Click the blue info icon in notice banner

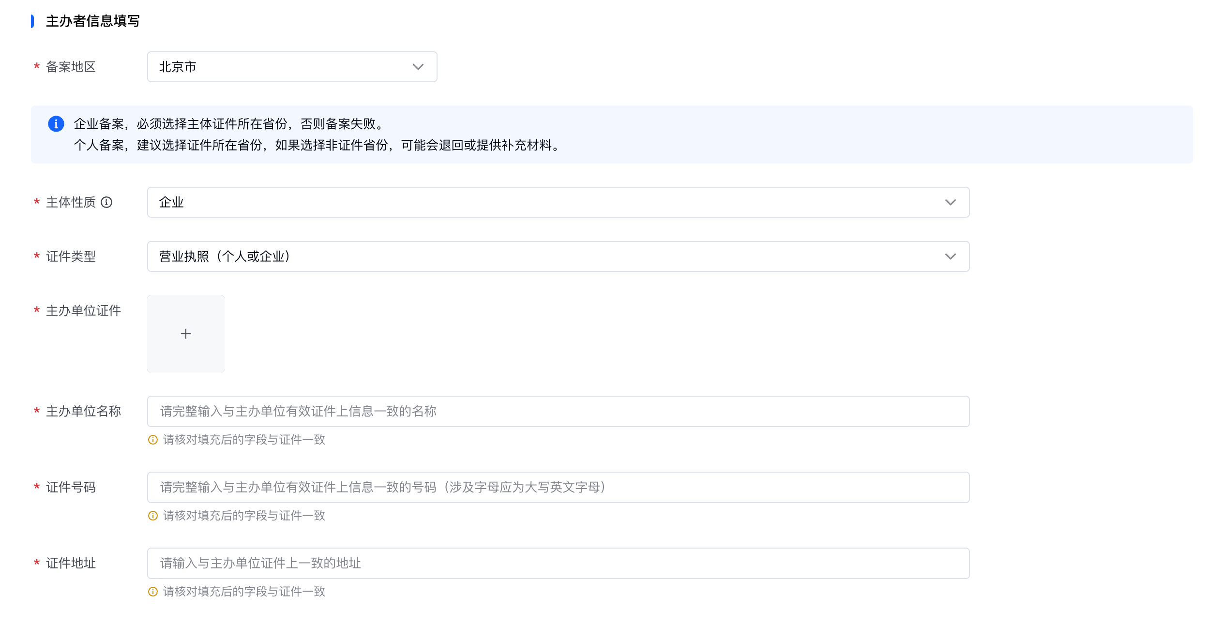tap(56, 124)
